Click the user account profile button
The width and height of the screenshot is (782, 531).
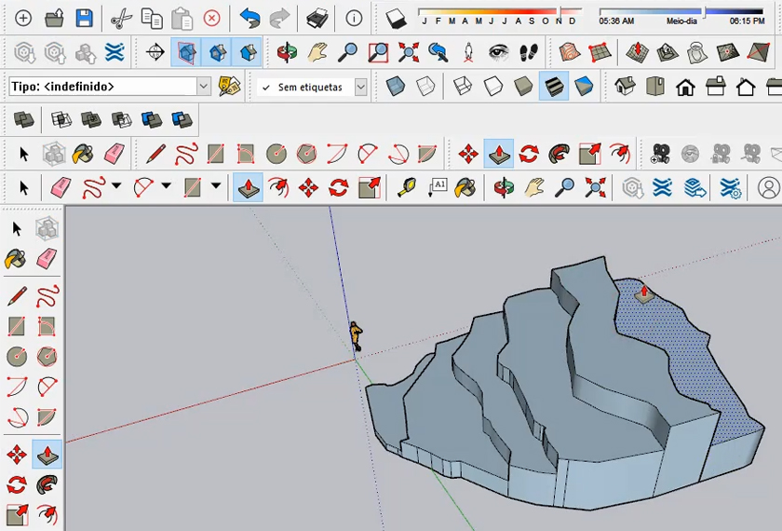pos(768,187)
